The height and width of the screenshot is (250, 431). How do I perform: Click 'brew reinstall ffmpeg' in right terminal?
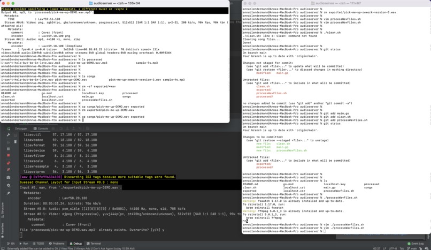pos(264,218)
